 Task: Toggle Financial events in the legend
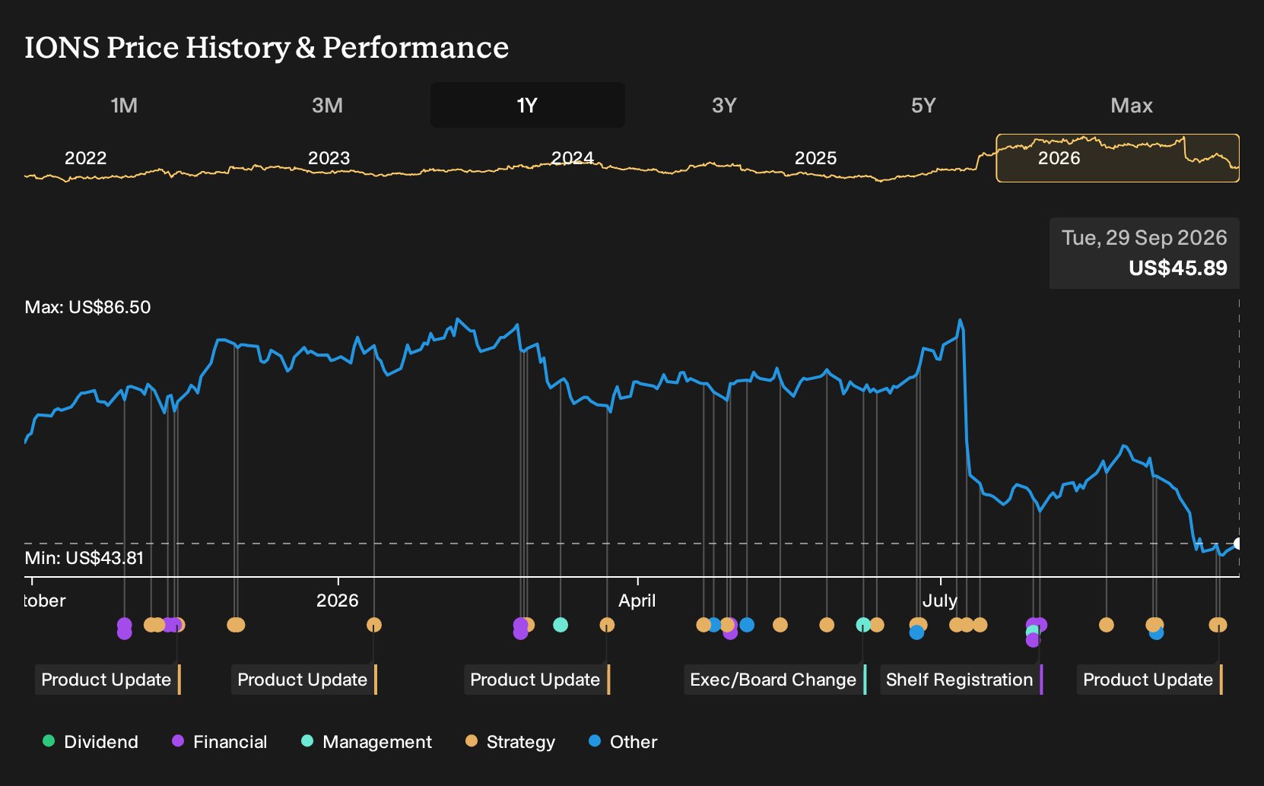220,742
